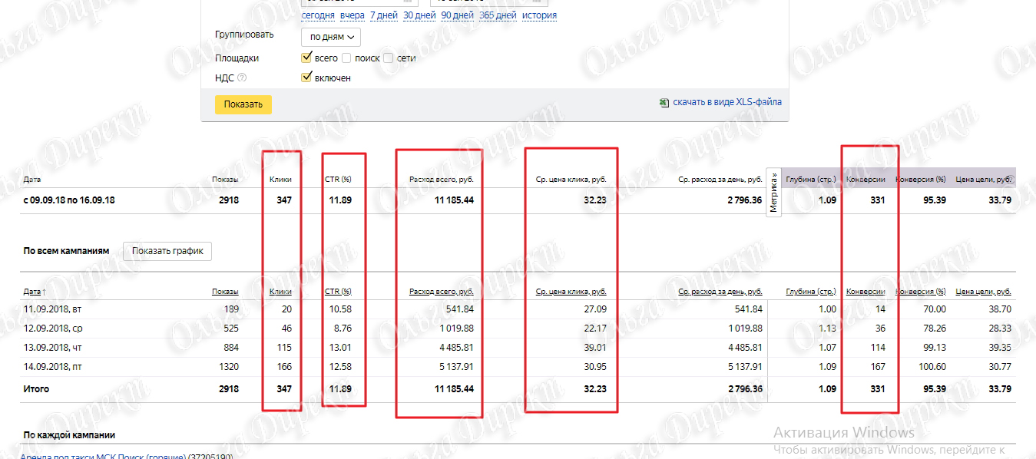Image resolution: width=1036 pixels, height=459 pixels.
Task: Click the Группировать field label
Action: [243, 35]
